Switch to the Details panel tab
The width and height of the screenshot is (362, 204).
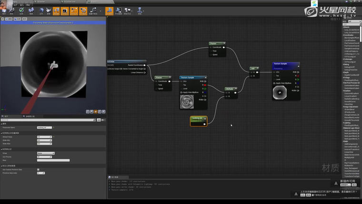7,116
